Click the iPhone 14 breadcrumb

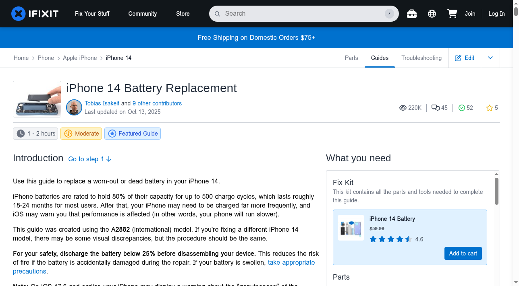pyautogui.click(x=118, y=58)
